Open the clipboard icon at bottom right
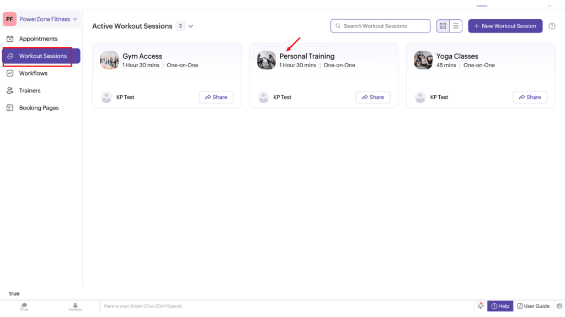This screenshot has width=565, height=317. [x=559, y=306]
